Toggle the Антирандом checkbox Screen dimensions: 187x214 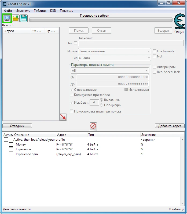click(x=154, y=67)
